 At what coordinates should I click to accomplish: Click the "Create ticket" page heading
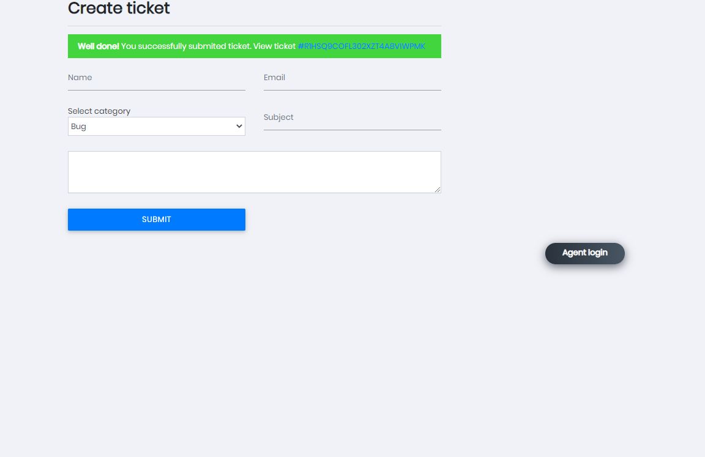(x=119, y=9)
